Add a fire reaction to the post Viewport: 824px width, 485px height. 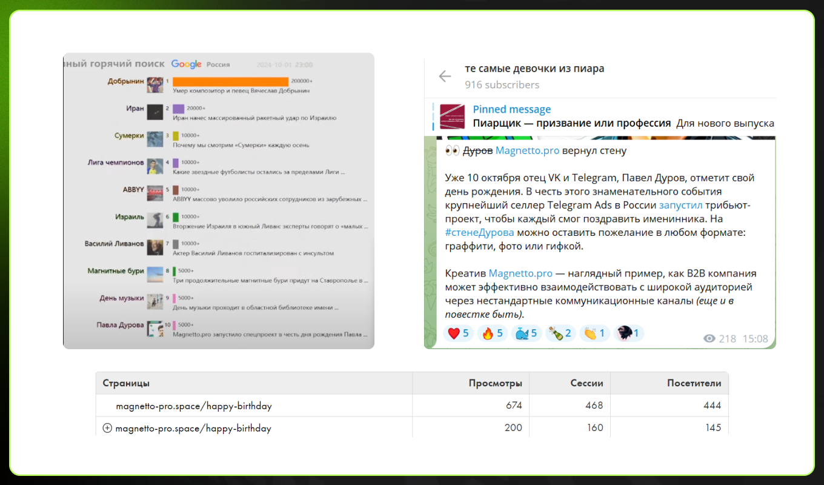click(x=492, y=333)
